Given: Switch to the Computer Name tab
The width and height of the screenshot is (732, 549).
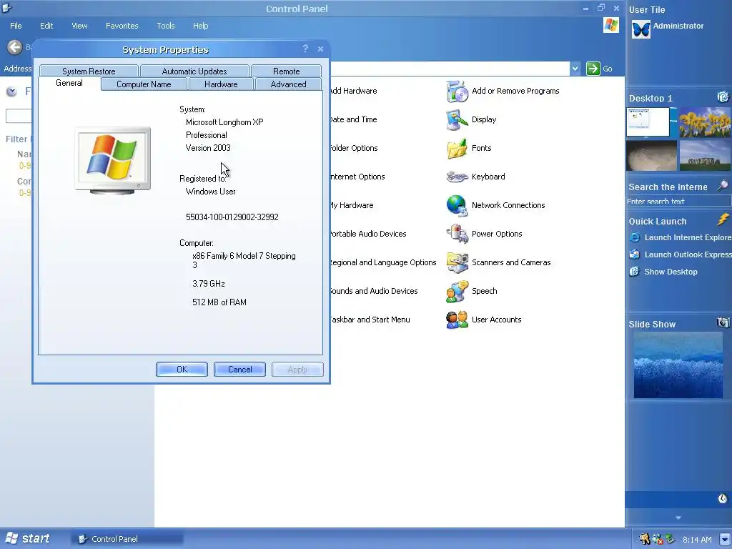Looking at the screenshot, I should (x=144, y=84).
